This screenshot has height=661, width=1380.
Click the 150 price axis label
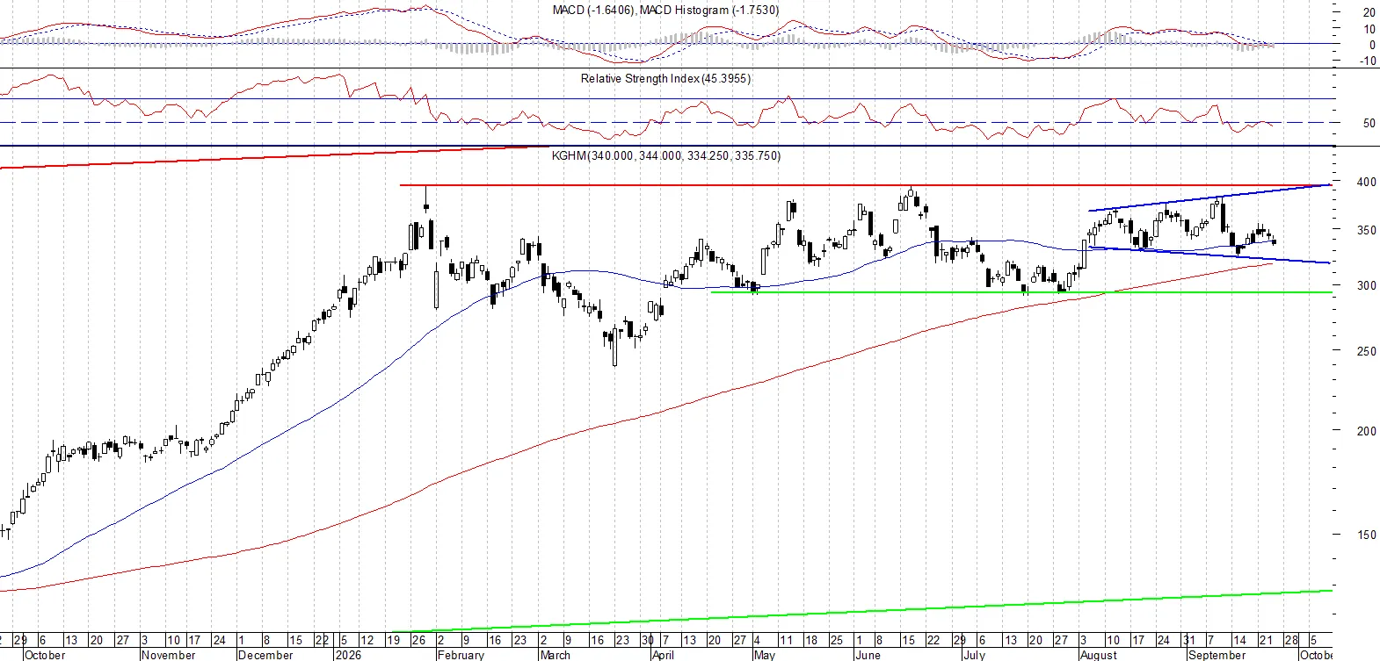coord(1367,535)
